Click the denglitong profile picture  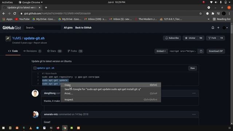(35, 93)
